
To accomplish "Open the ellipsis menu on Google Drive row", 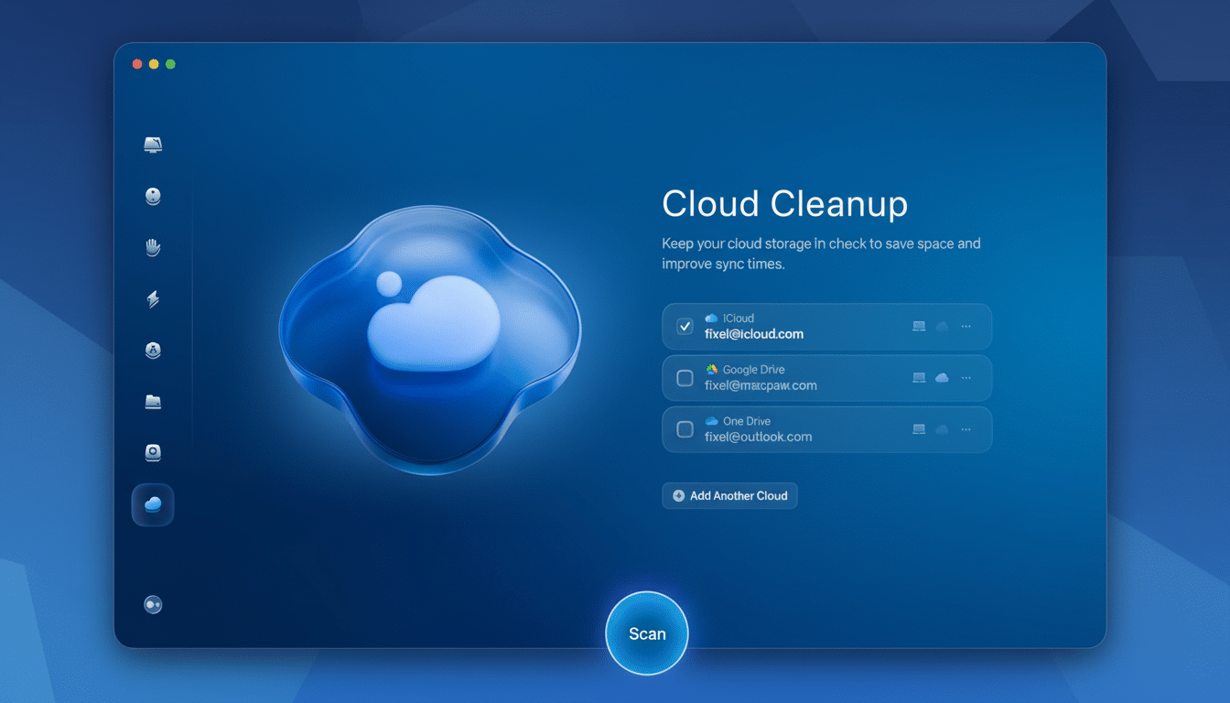I will (966, 377).
